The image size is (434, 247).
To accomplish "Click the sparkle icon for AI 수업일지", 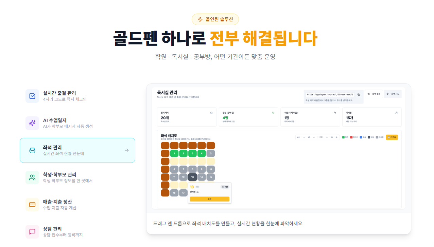I will [32, 123].
